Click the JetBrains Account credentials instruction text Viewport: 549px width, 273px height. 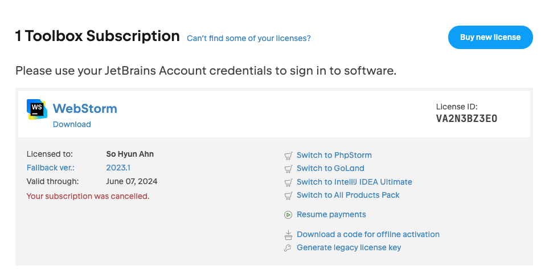tap(206, 71)
